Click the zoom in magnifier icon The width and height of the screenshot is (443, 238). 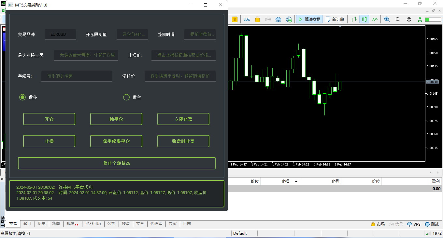coord(387,20)
